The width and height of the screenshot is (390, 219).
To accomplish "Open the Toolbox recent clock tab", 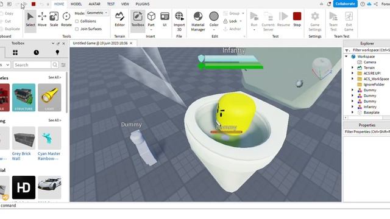I will (37, 52).
